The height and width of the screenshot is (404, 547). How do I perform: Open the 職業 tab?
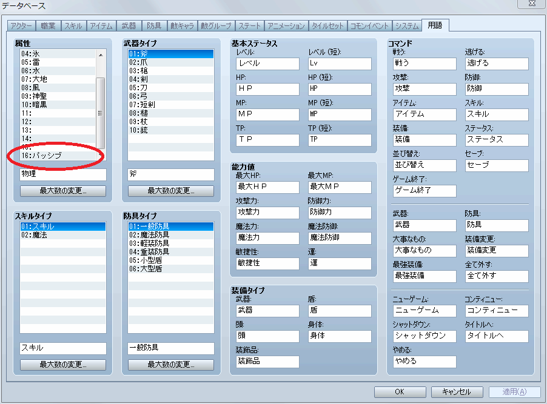pyautogui.click(x=48, y=26)
